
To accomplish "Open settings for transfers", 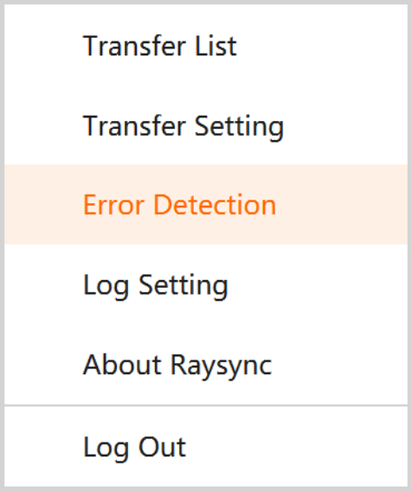I will (206, 125).
